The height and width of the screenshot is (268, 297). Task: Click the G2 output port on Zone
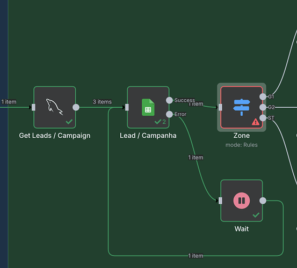click(263, 107)
